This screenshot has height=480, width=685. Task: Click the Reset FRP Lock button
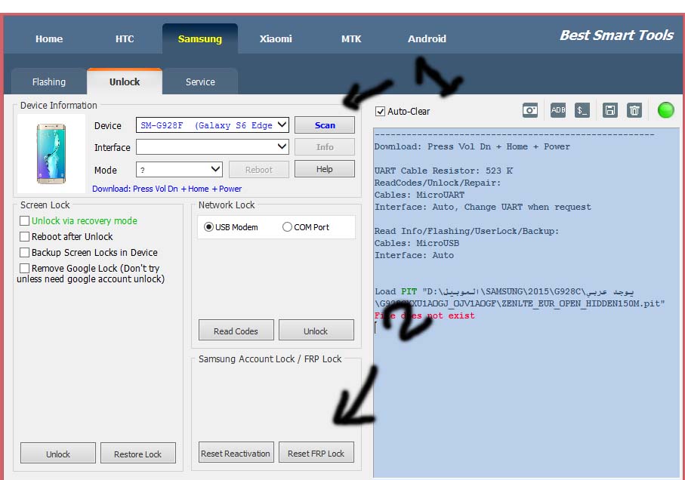pyautogui.click(x=316, y=453)
